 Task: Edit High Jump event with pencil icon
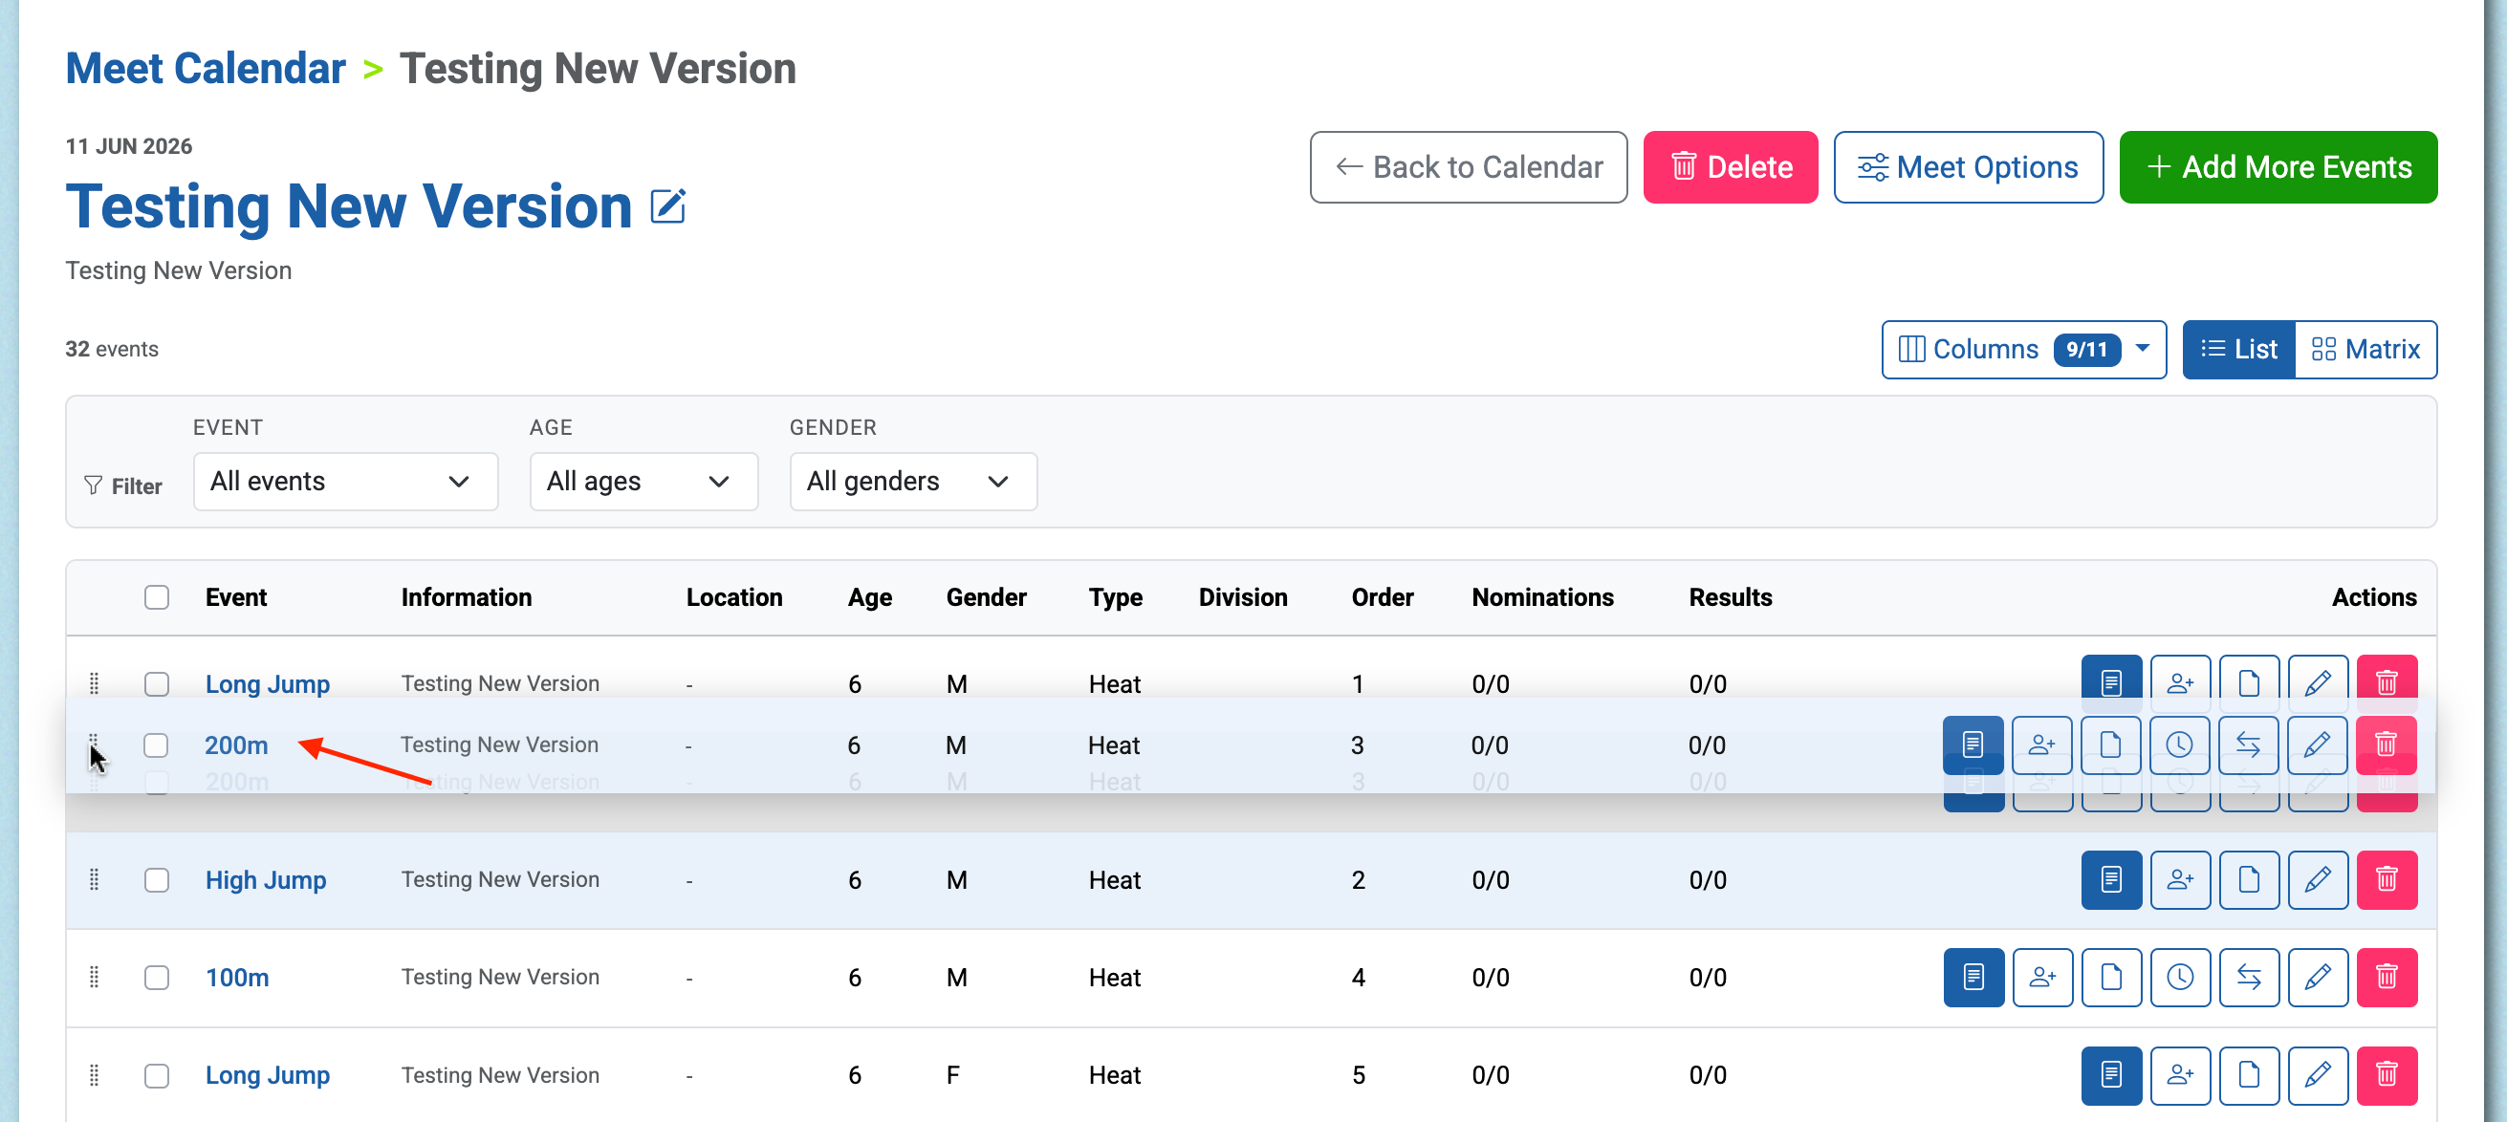click(2318, 878)
